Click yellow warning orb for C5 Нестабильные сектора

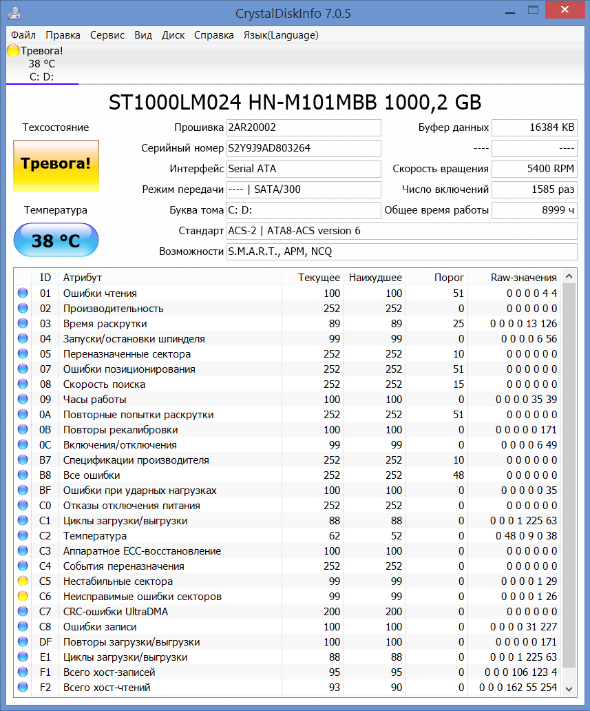point(23,581)
